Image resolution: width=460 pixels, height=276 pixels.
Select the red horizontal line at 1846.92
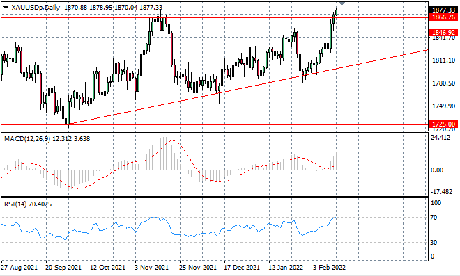pos(214,33)
